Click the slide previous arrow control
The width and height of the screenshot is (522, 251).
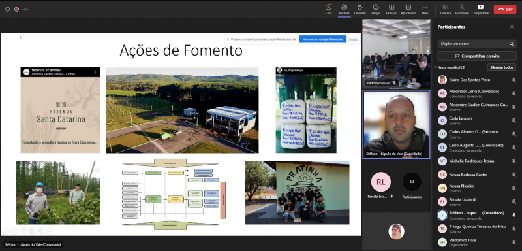pos(6,231)
